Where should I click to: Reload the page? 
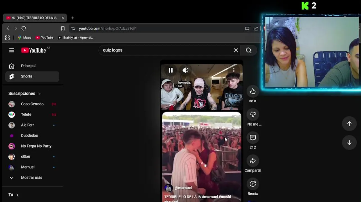coord(24,28)
